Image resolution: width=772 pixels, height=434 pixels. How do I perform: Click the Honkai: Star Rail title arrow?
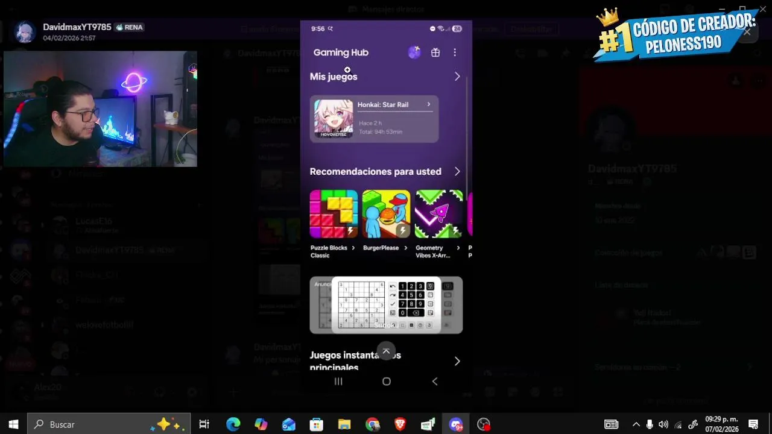429,104
